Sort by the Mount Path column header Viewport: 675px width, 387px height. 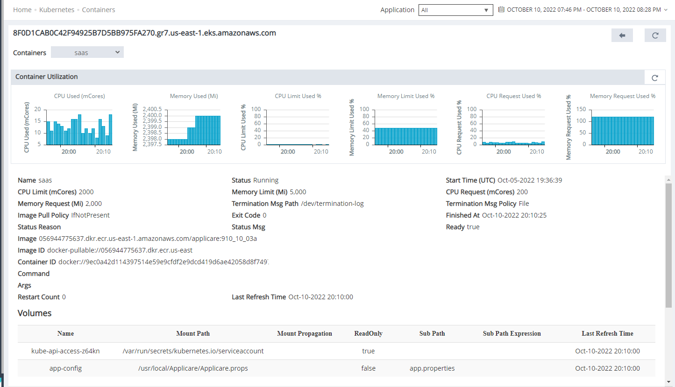click(193, 333)
